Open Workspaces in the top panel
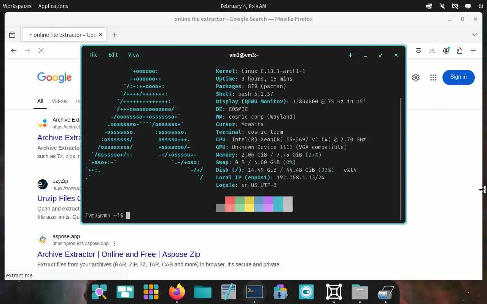The image size is (487, 304). (x=17, y=6)
